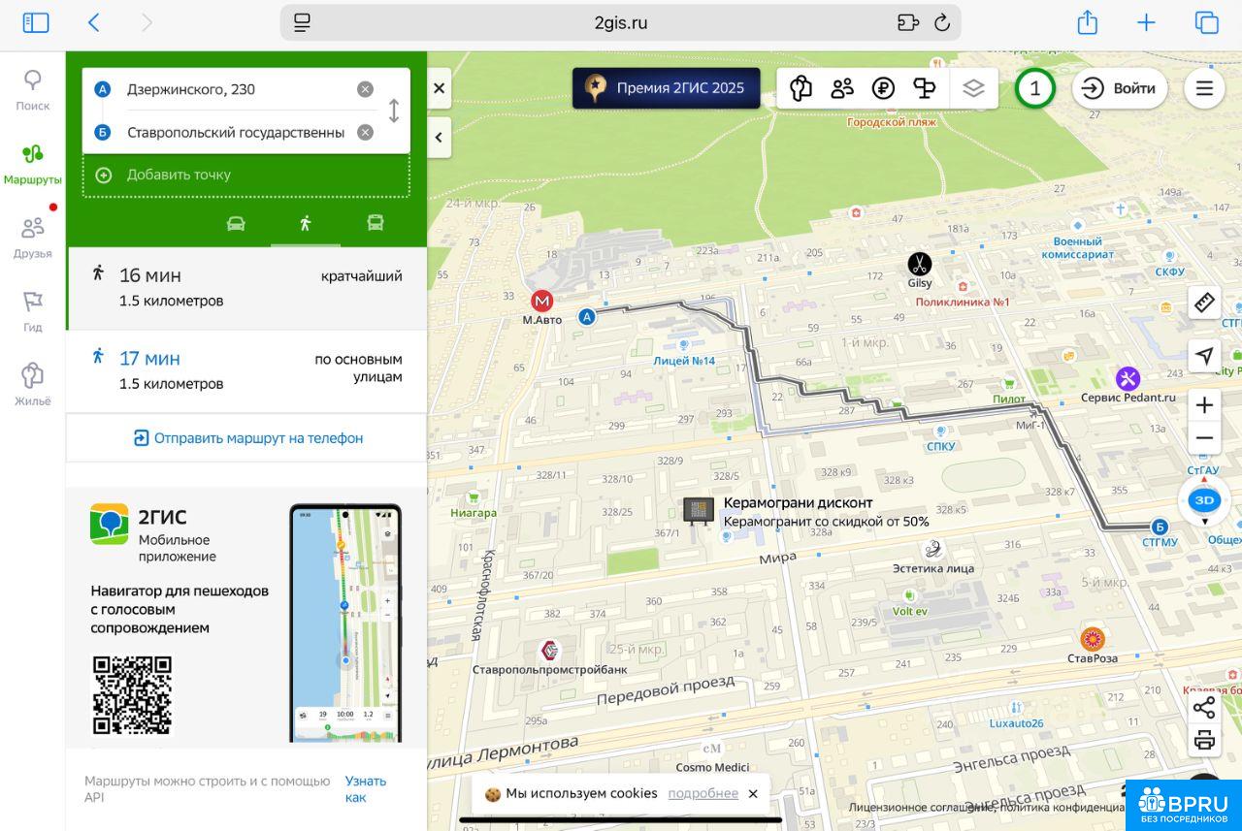Screen dimensions: 1242x831
Task: Switch to public transport route tab
Action: pyautogui.click(x=376, y=223)
